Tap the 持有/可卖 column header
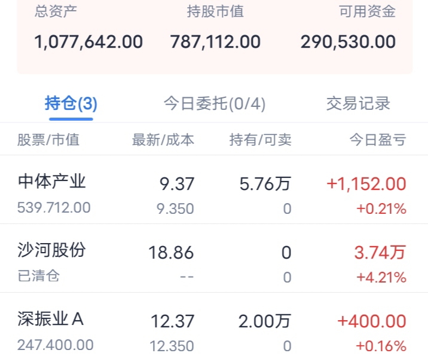428x356 pixels. pyautogui.click(x=261, y=140)
